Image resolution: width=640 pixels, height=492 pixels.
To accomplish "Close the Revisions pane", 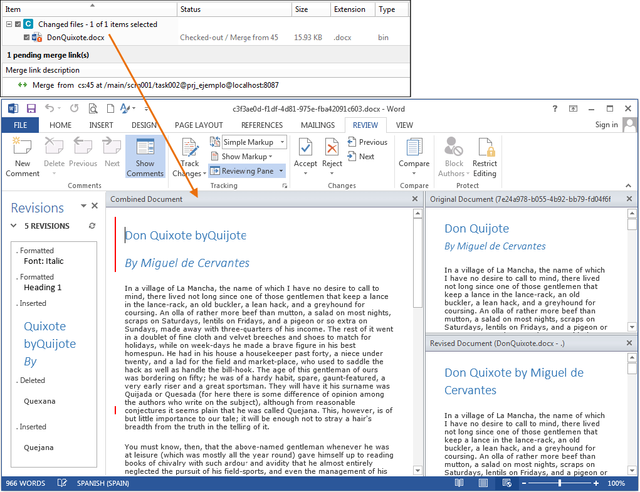I will (x=95, y=206).
